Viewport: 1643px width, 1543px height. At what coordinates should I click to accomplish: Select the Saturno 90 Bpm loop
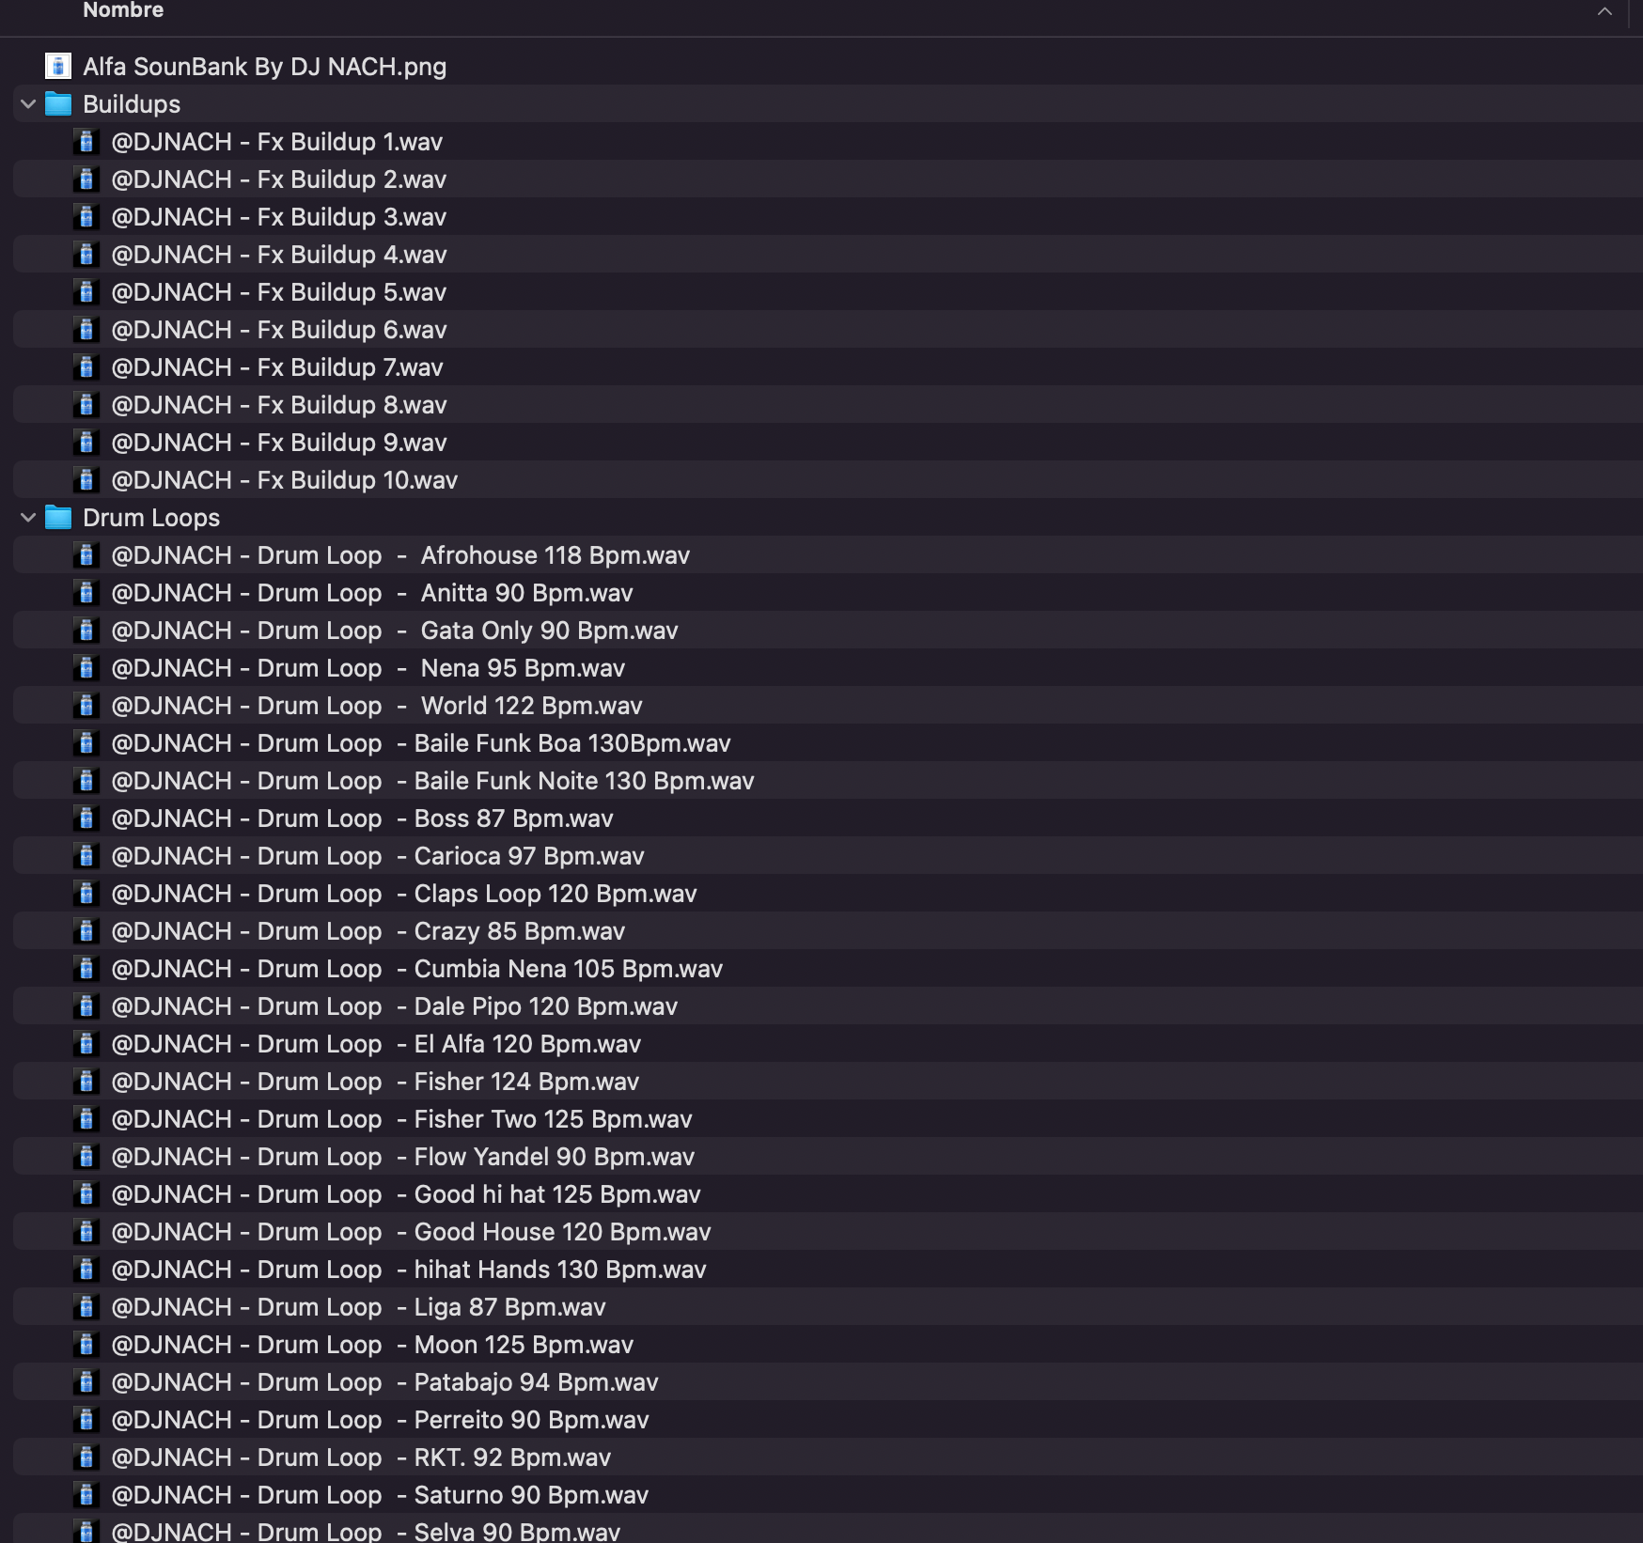pos(380,1495)
